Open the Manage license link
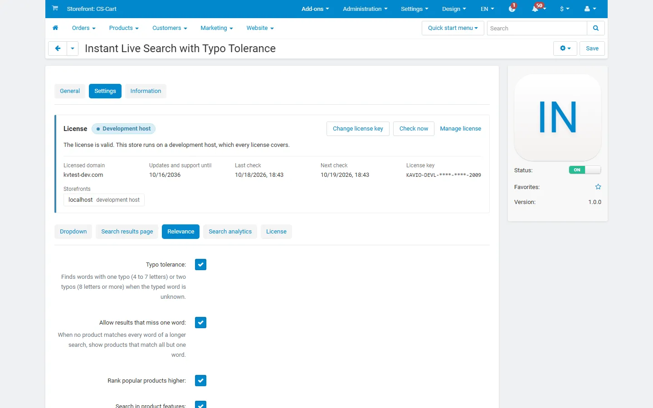The image size is (653, 408). coord(460,129)
